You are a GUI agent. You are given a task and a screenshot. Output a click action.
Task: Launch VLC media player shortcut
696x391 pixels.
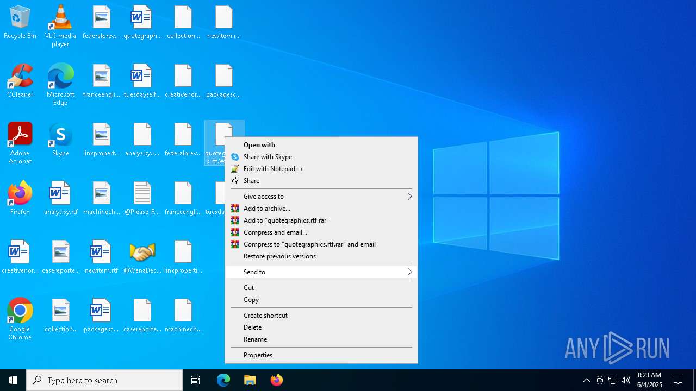click(x=60, y=26)
